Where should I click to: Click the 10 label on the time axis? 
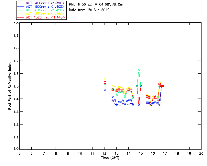[80, 153]
